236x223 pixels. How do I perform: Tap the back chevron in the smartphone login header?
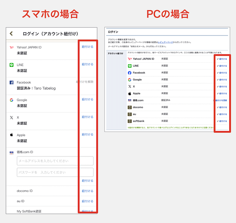click(11, 34)
